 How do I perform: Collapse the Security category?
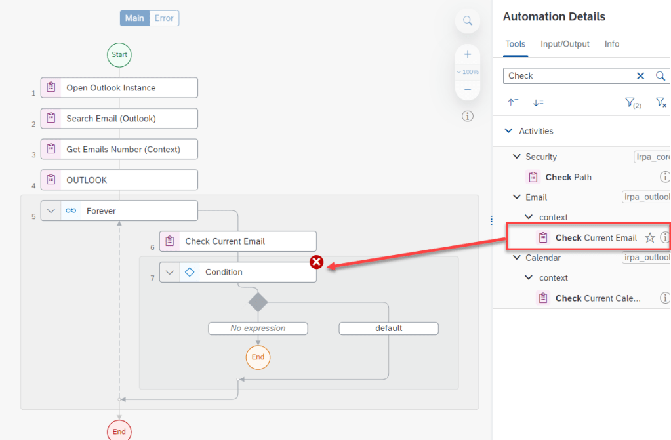[516, 157]
